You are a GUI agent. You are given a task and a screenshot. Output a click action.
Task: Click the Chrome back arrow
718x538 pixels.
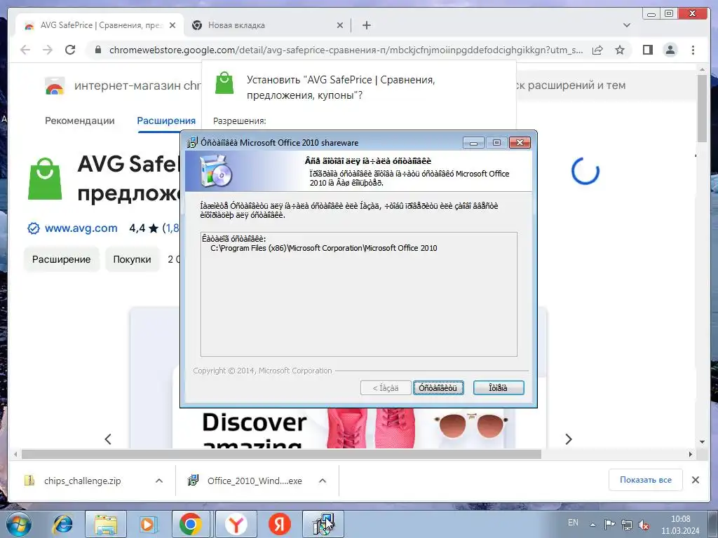[x=25, y=50]
